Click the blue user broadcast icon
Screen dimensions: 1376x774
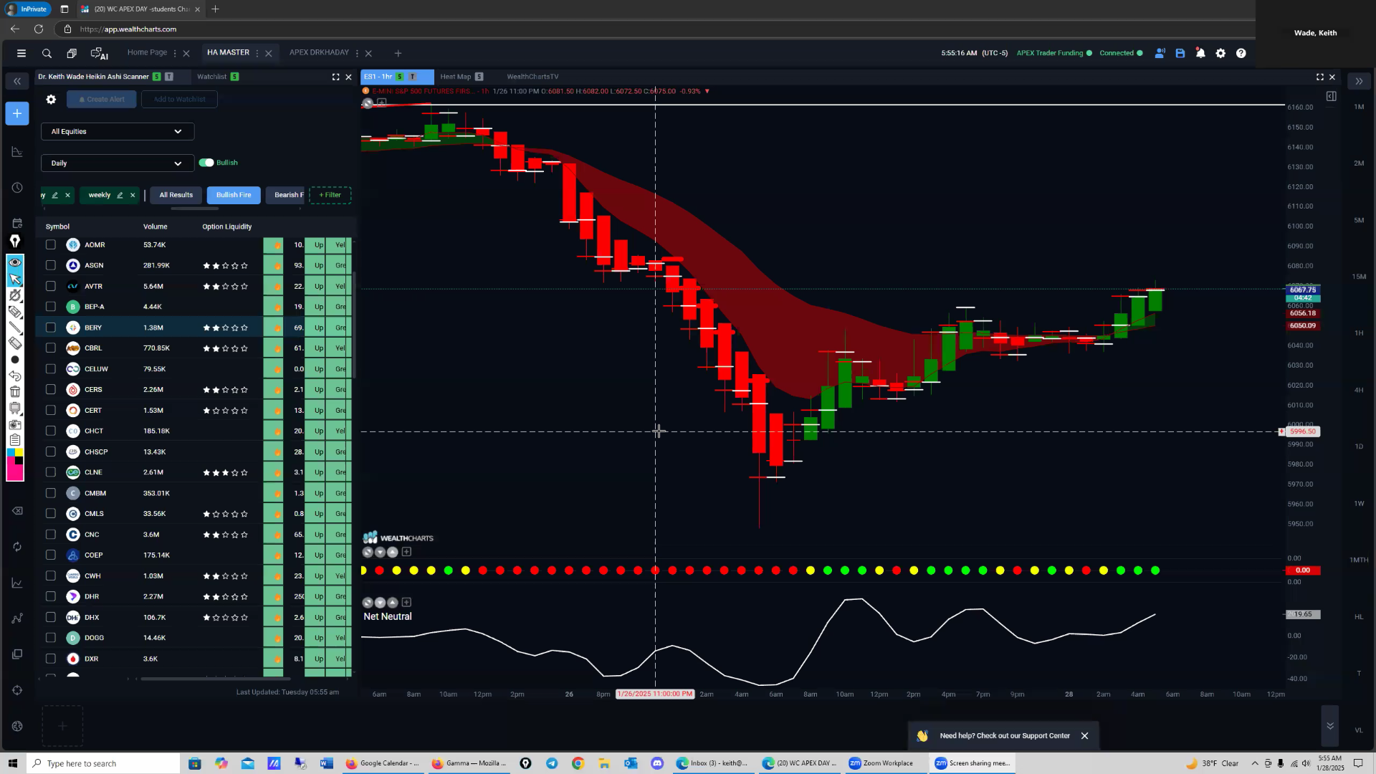click(1160, 53)
